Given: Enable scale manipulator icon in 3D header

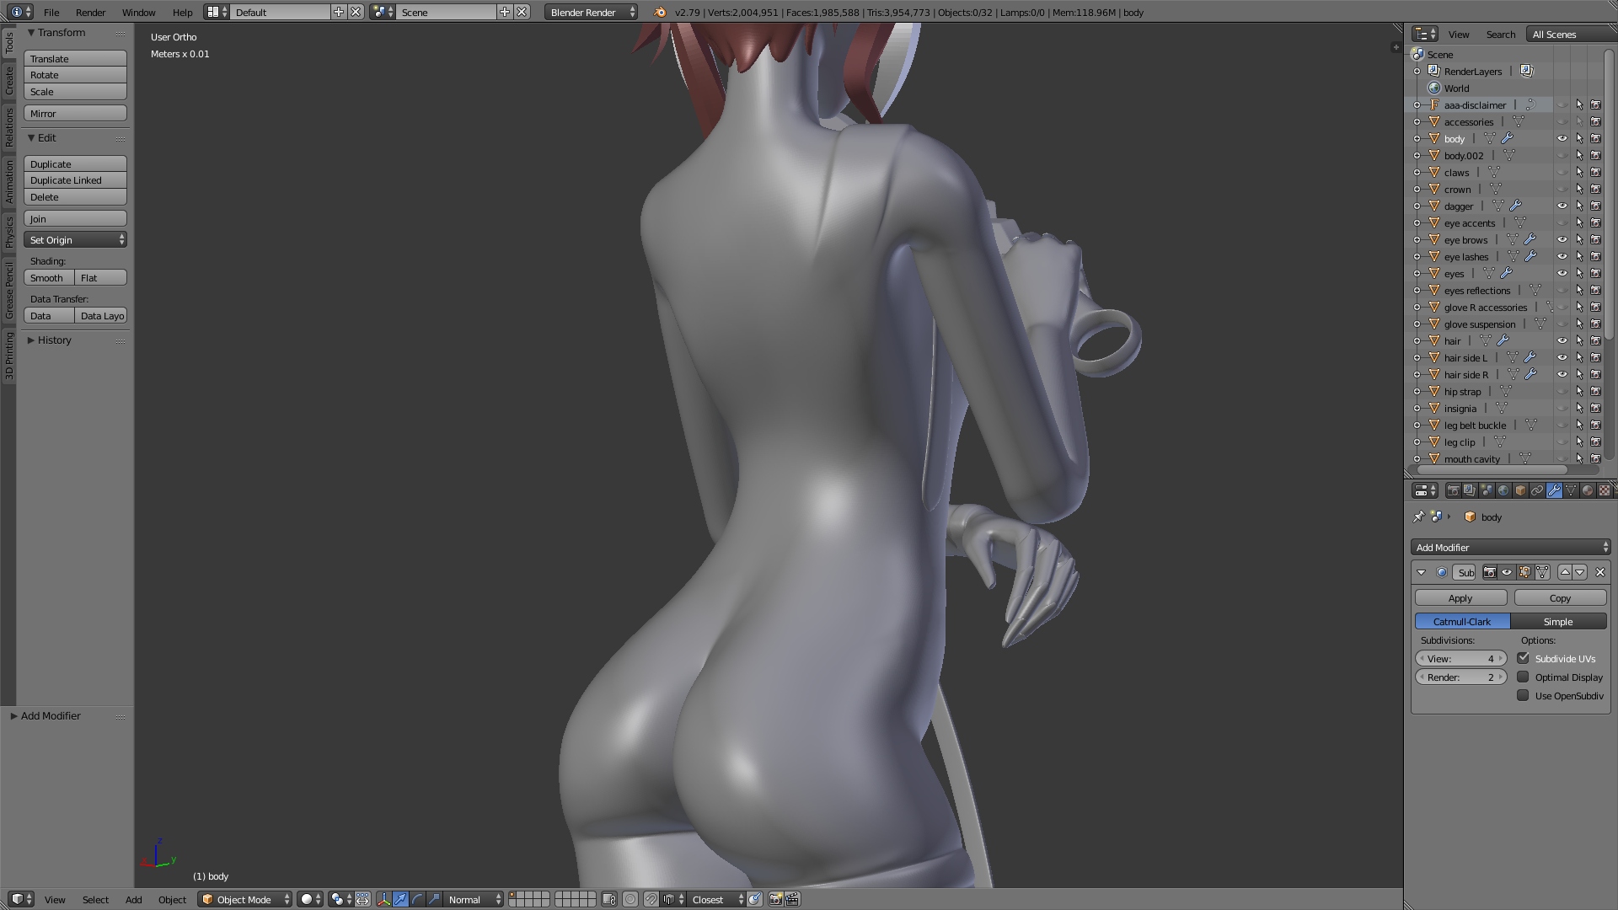Looking at the screenshot, I should [434, 899].
